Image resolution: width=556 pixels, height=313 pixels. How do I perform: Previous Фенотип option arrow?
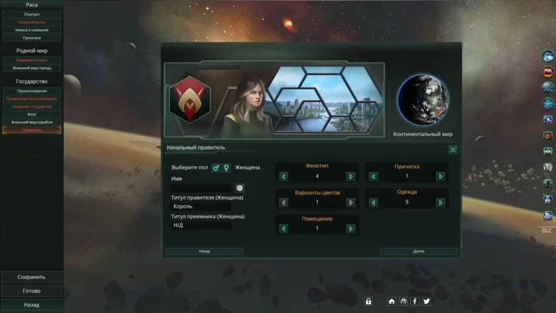point(284,177)
